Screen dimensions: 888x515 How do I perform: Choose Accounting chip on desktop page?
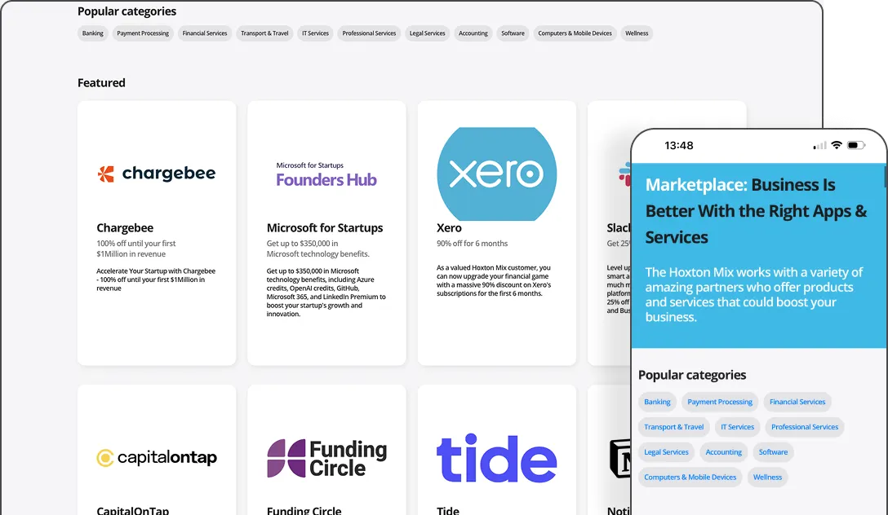pos(473,33)
